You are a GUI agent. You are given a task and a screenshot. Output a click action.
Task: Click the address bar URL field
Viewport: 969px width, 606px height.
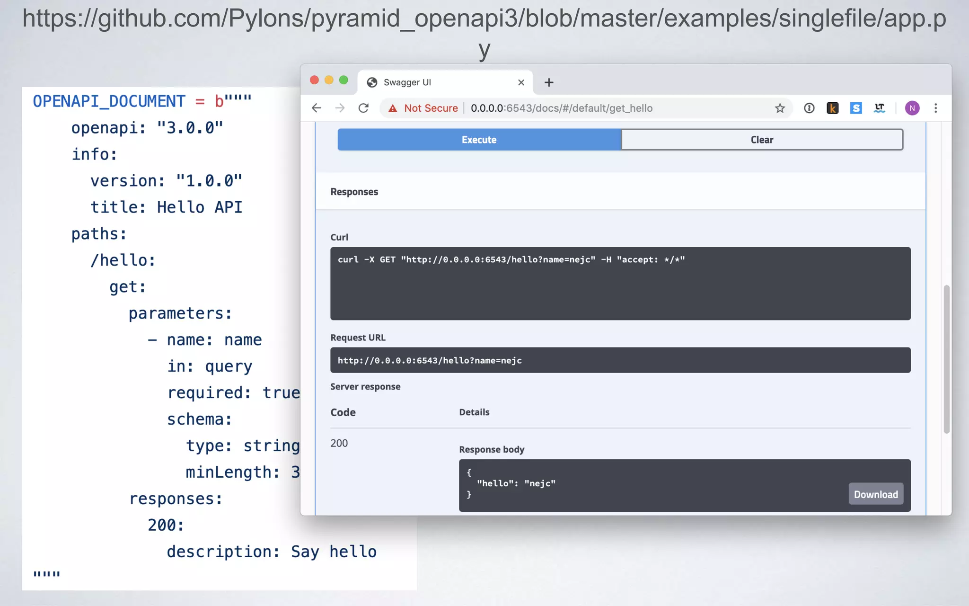[587, 108]
